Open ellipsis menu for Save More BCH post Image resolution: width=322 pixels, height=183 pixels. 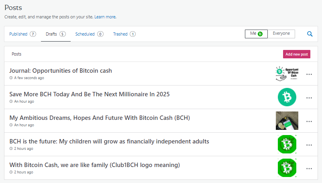(x=309, y=98)
